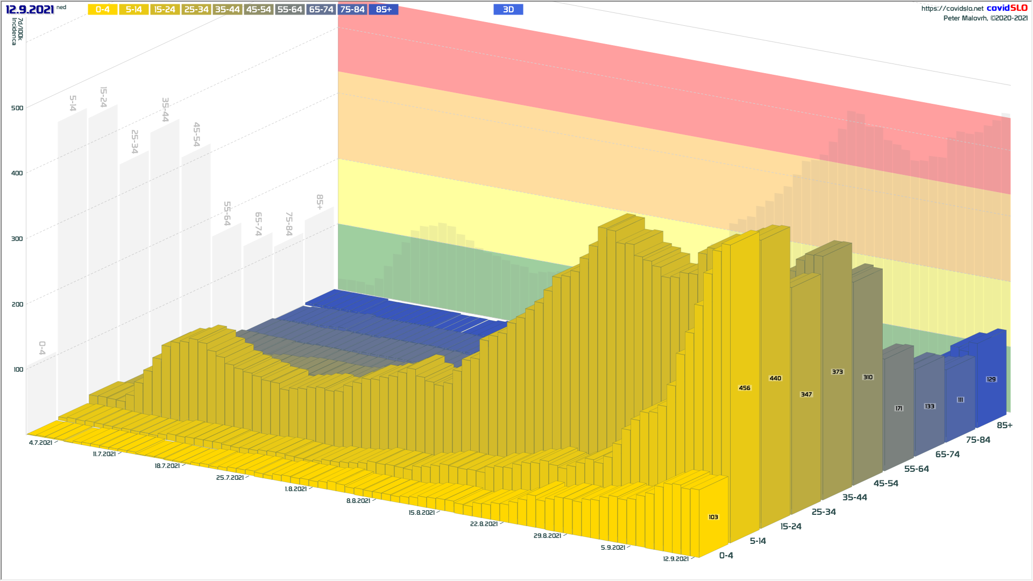
Task: Click the 103 value label on 0-4 bar
Action: pos(713,517)
